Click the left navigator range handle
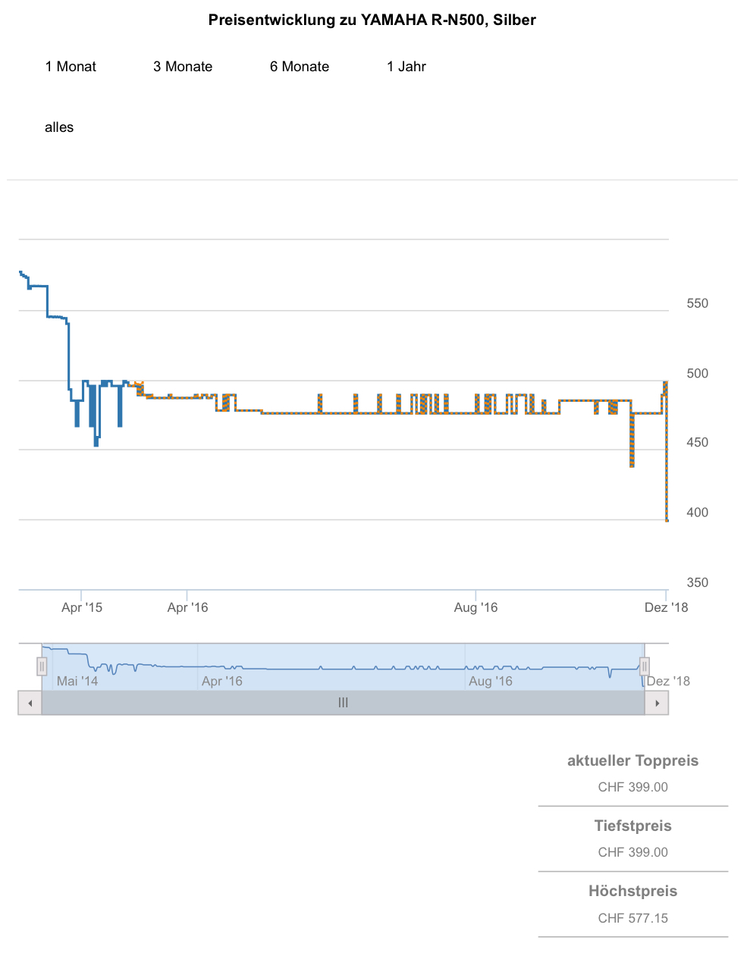 coord(42,666)
